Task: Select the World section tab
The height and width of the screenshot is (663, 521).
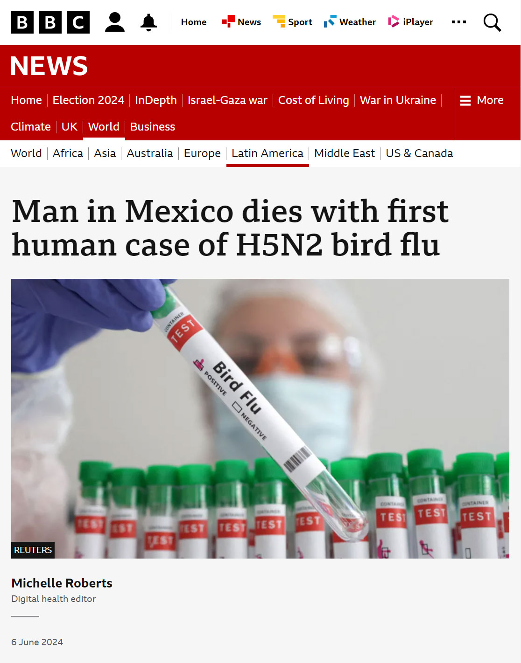Action: (104, 127)
